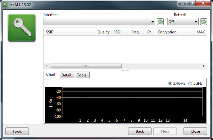
Task: Click the green key application logo
Action: tap(22, 28)
